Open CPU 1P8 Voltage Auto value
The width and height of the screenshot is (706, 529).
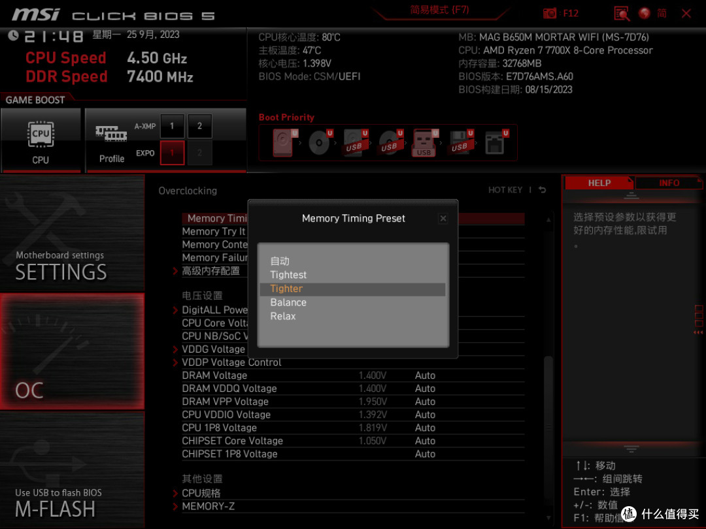coord(425,428)
